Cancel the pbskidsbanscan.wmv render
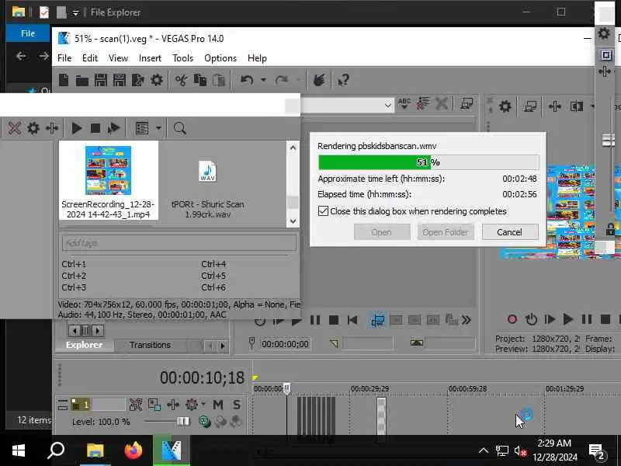Image resolution: width=621 pixels, height=466 pixels. pyautogui.click(x=510, y=232)
